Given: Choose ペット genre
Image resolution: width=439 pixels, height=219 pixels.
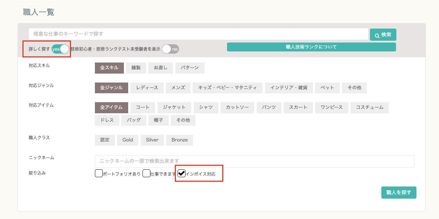Looking at the screenshot, I should point(327,88).
